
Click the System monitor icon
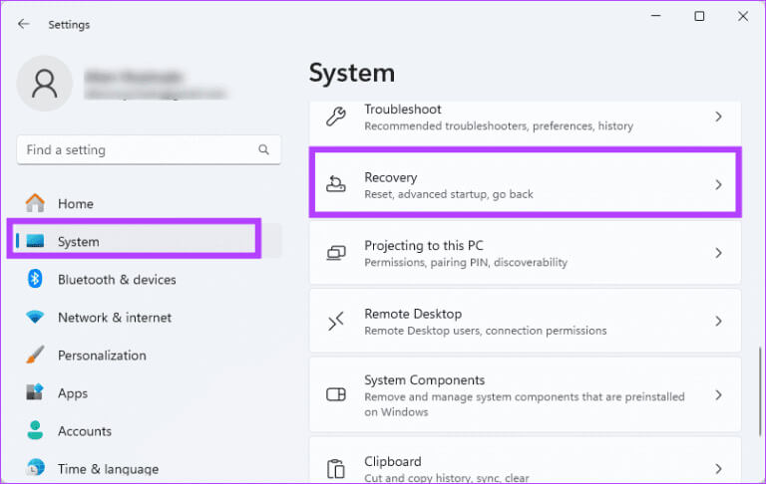click(35, 241)
